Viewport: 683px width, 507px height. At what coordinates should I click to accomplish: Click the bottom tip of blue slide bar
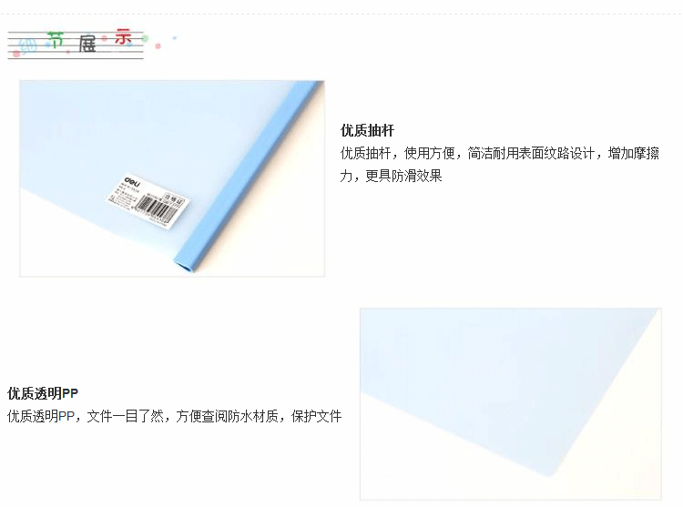[x=185, y=264]
